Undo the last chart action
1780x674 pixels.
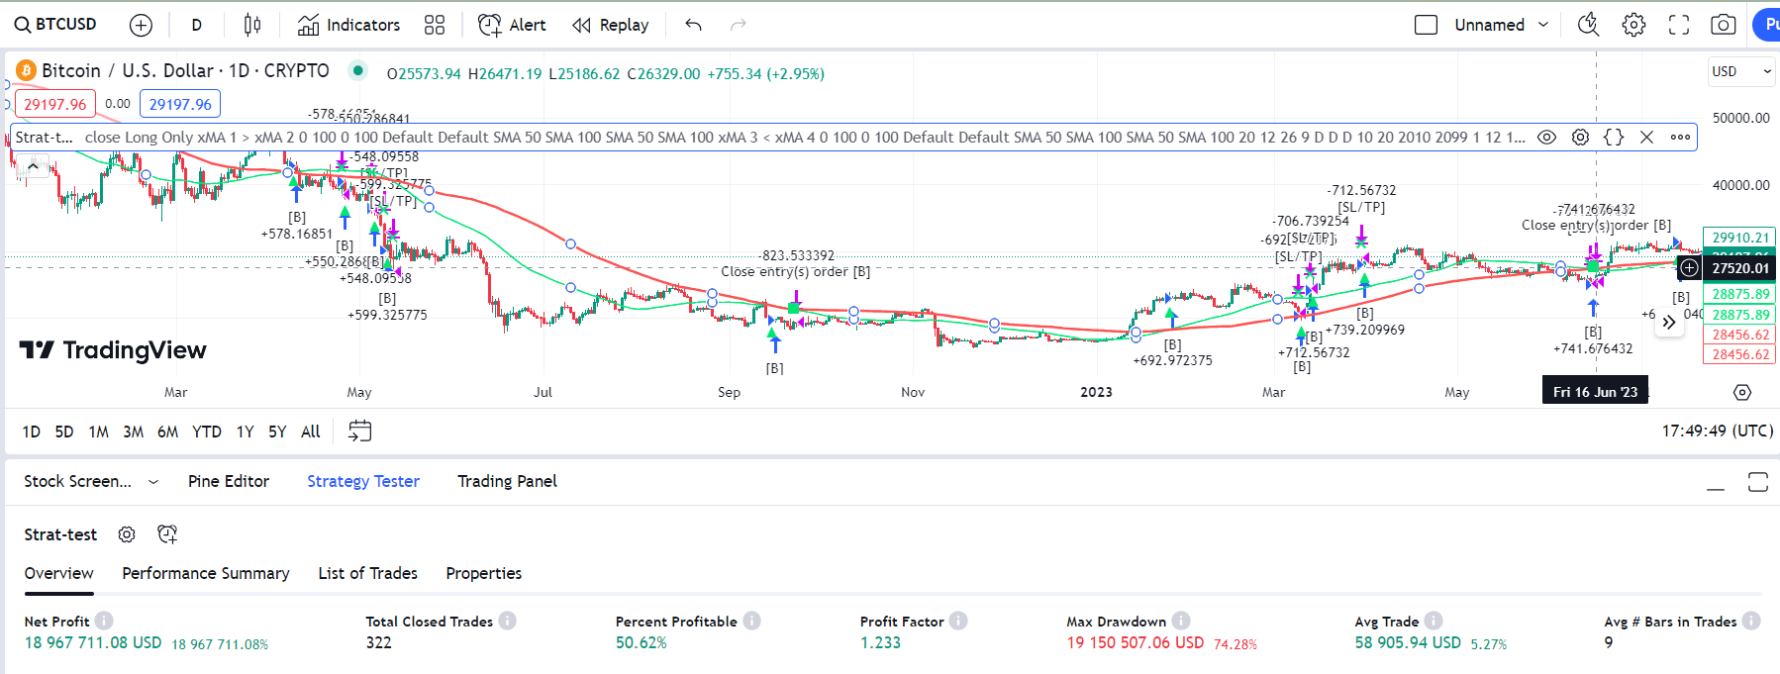tap(693, 25)
